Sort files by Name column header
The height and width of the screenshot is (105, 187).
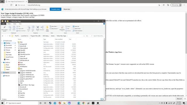(x=20, y=39)
